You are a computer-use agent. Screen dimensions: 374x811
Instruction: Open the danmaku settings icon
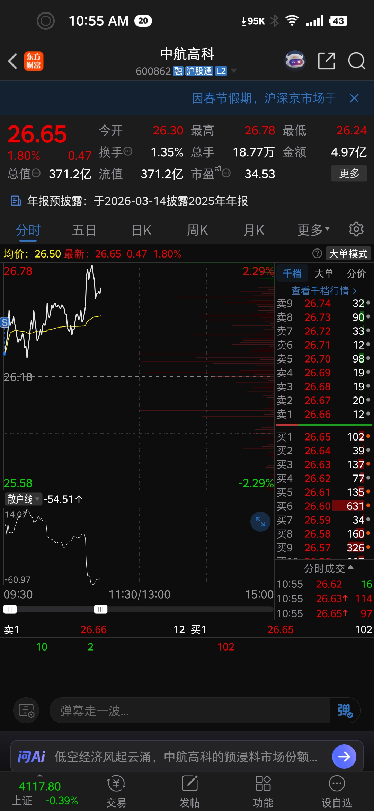tap(26, 710)
